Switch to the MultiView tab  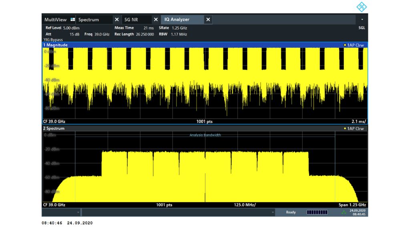[56, 20]
